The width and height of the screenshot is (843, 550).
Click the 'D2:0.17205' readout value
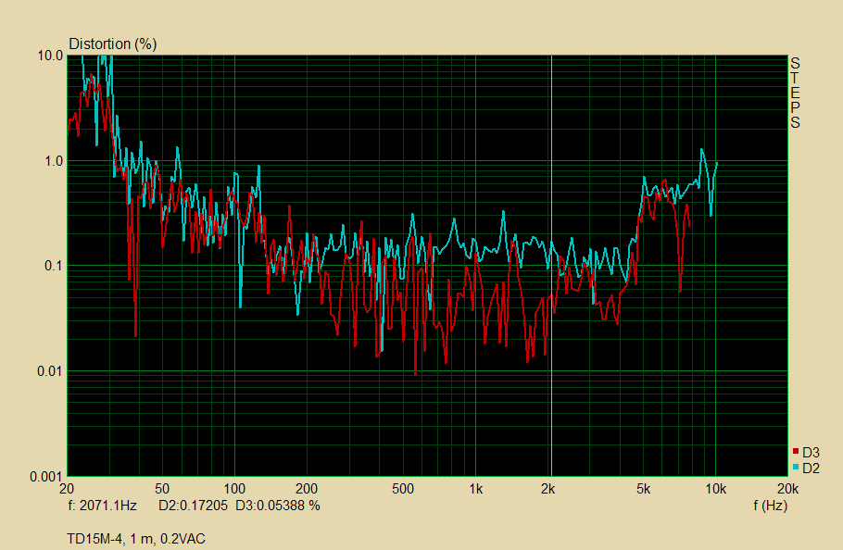coord(193,506)
